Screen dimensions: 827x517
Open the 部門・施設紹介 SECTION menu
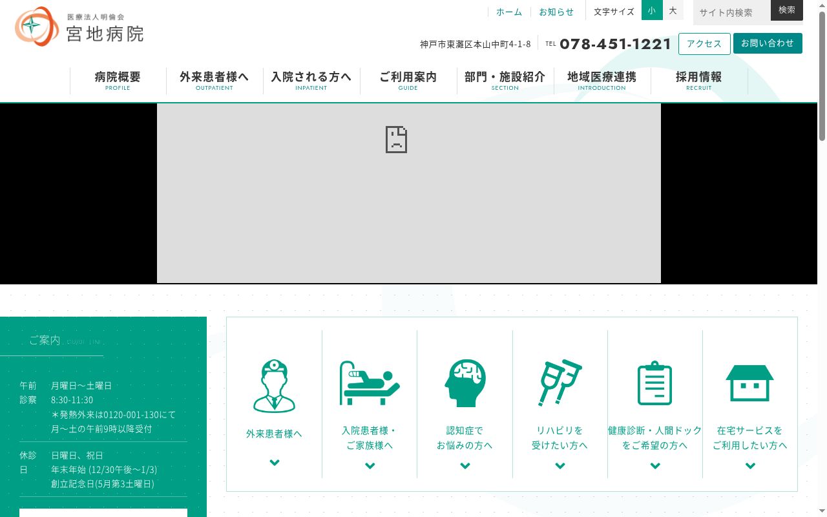(x=505, y=81)
